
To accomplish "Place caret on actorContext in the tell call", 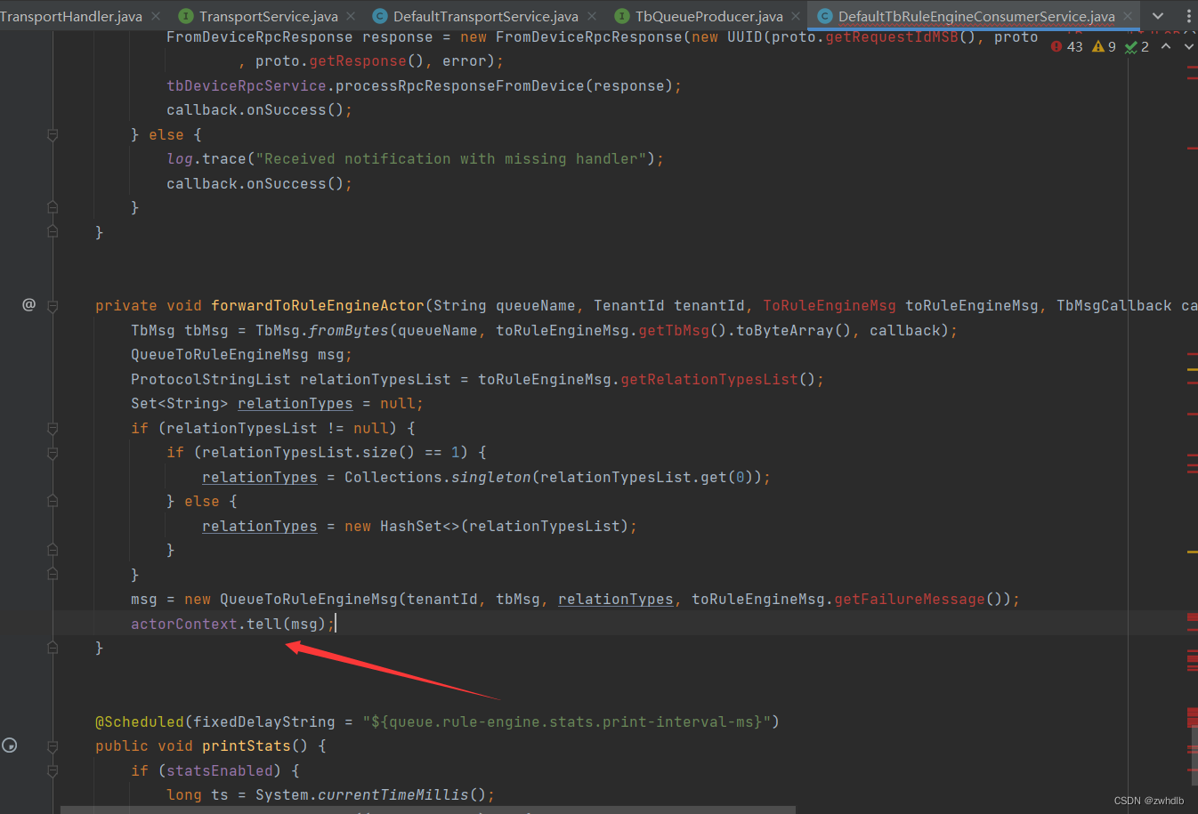I will 184,624.
